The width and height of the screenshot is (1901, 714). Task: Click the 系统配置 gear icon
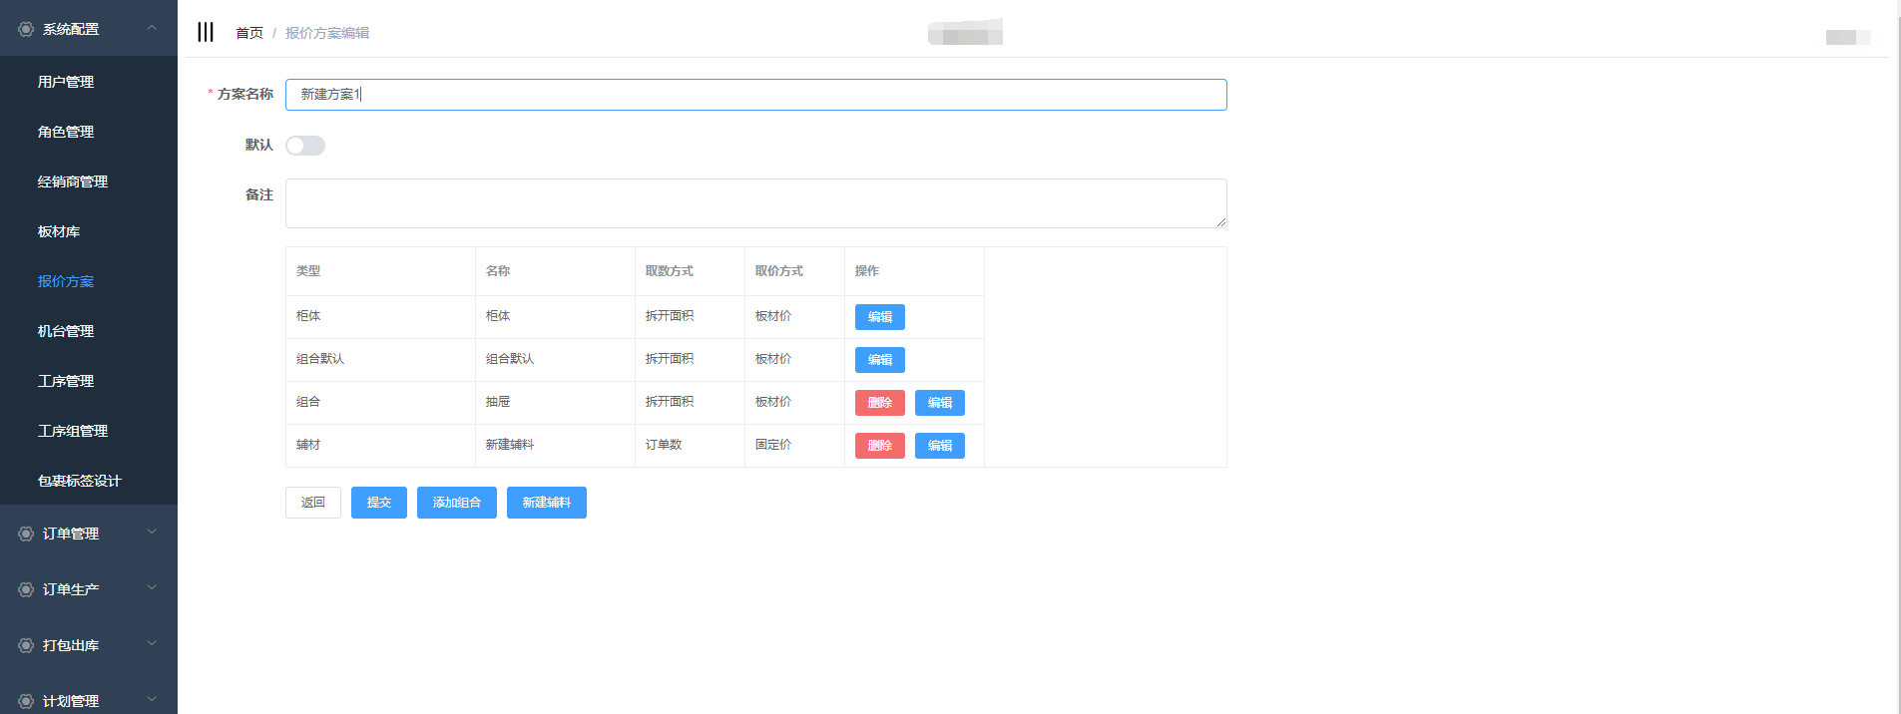(26, 30)
